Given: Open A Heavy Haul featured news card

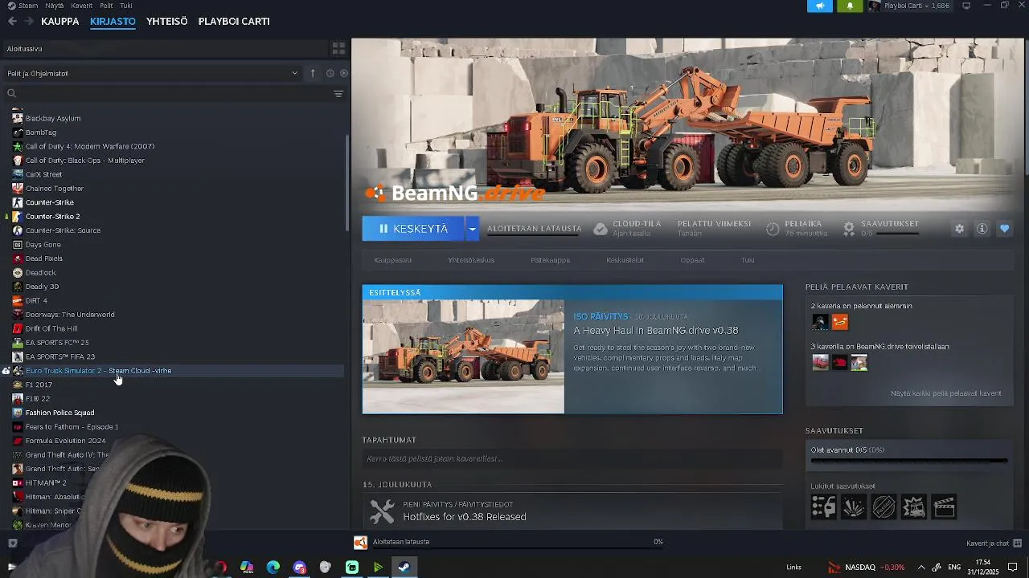Looking at the screenshot, I should click(x=572, y=349).
